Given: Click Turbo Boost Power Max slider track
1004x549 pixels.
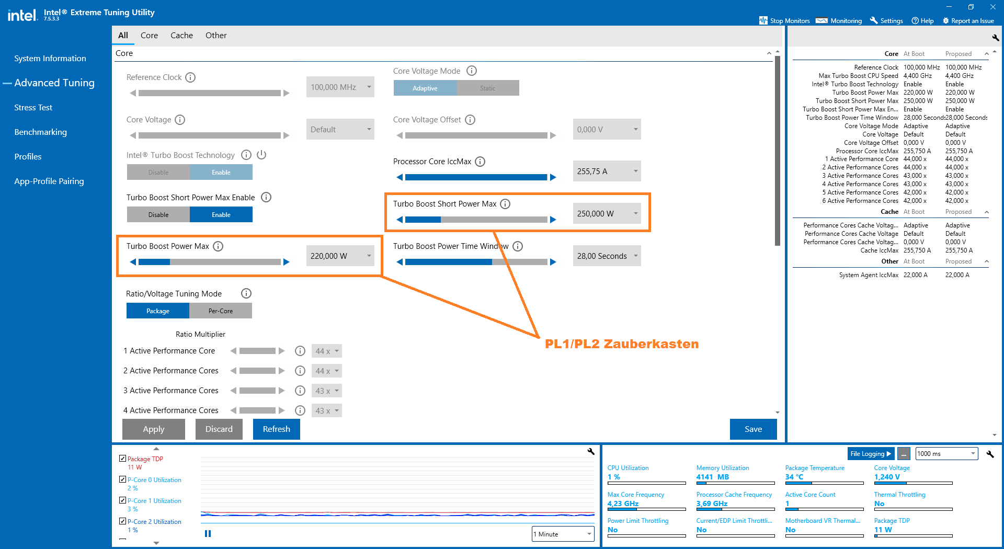Looking at the screenshot, I should tap(210, 262).
